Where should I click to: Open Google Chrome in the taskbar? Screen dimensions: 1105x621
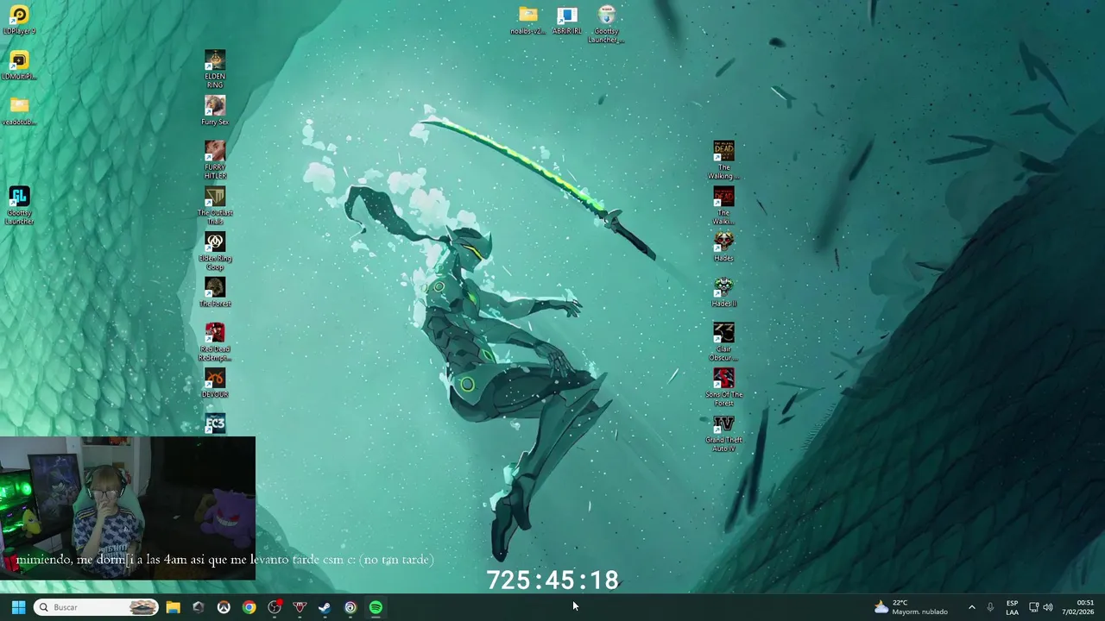[x=249, y=607]
